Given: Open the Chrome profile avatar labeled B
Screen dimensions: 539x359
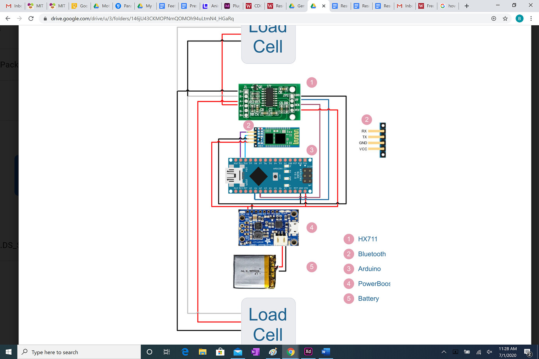Looking at the screenshot, I should click(519, 18).
